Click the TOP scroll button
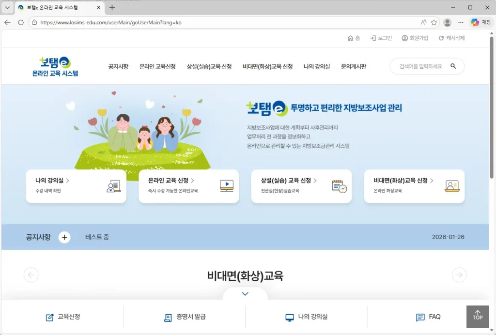 coord(478,317)
